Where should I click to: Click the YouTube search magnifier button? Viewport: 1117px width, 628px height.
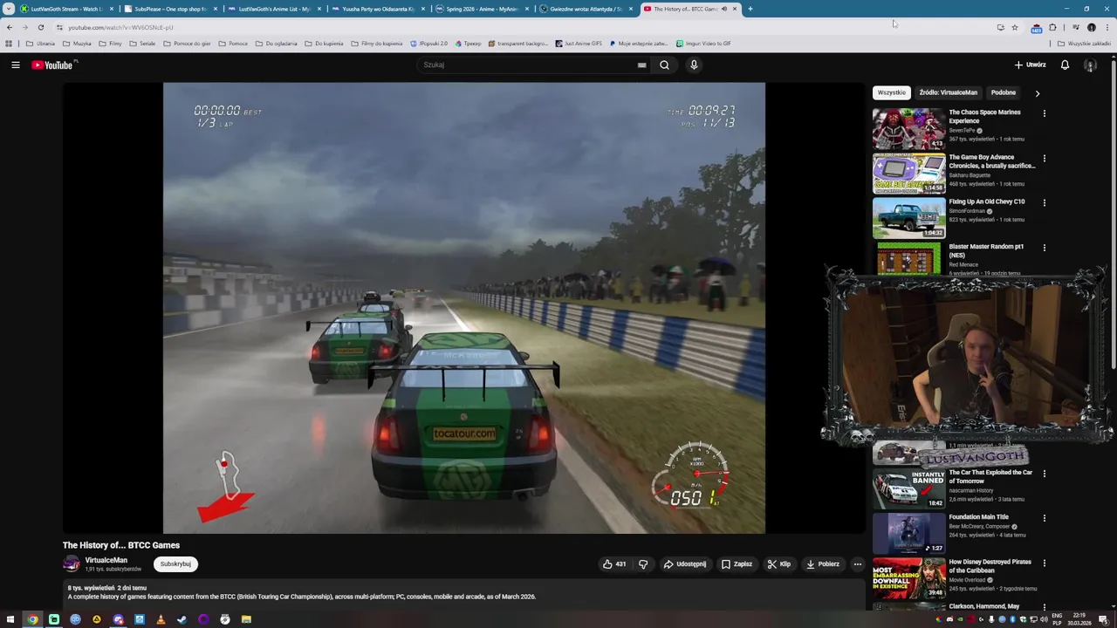(x=664, y=65)
